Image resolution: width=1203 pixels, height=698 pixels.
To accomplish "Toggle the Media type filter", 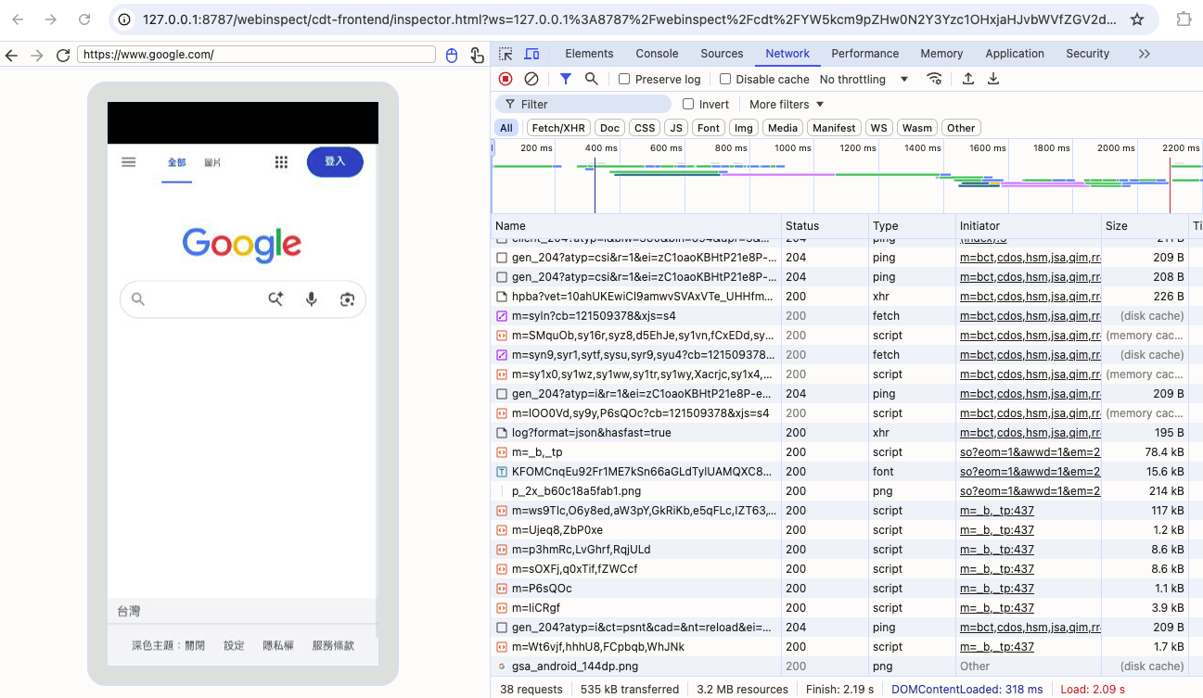I will pos(783,128).
